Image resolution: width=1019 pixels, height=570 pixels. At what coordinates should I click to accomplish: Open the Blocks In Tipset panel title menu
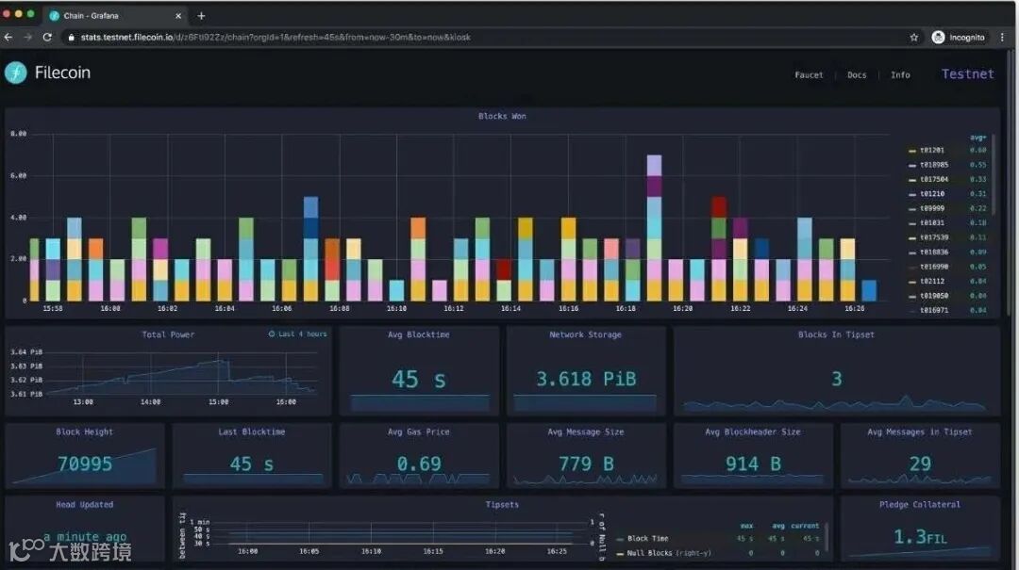click(x=836, y=334)
